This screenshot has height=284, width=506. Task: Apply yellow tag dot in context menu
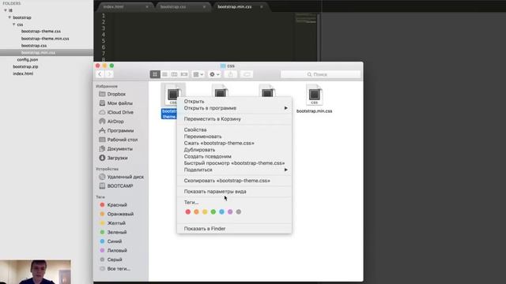[x=205, y=212]
